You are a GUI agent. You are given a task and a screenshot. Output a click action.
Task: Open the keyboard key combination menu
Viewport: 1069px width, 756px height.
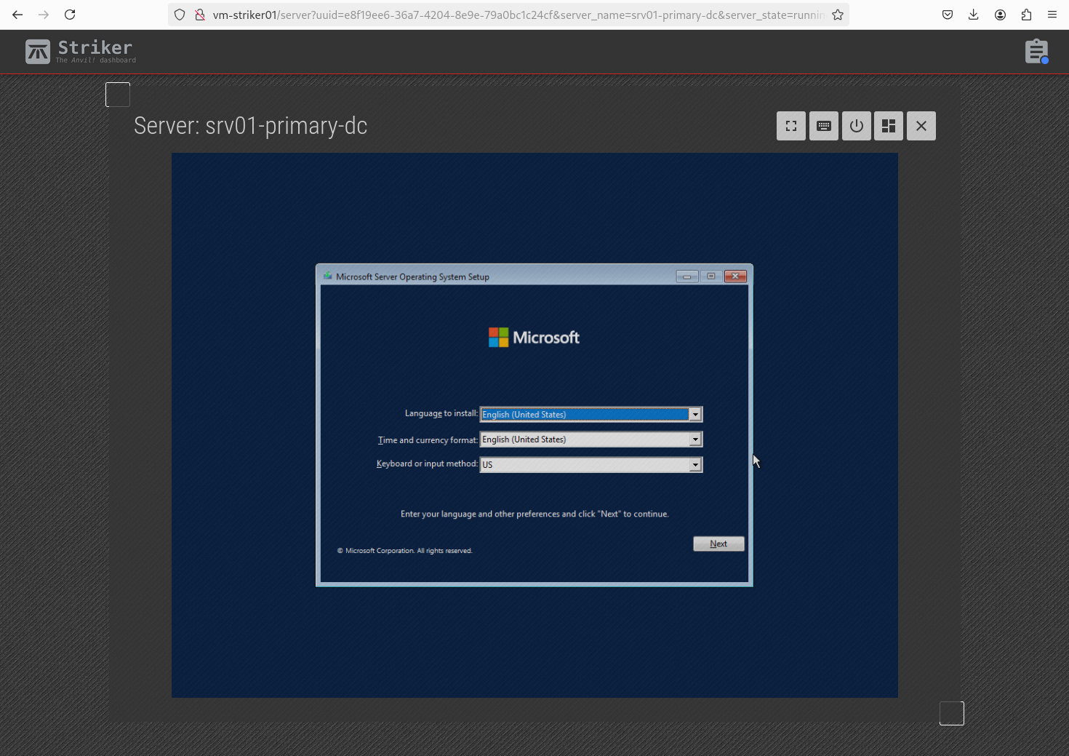coord(824,126)
